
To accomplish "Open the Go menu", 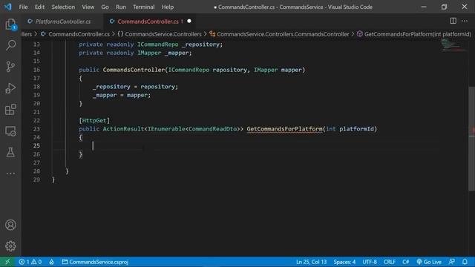I will pyautogui.click(x=105, y=7).
